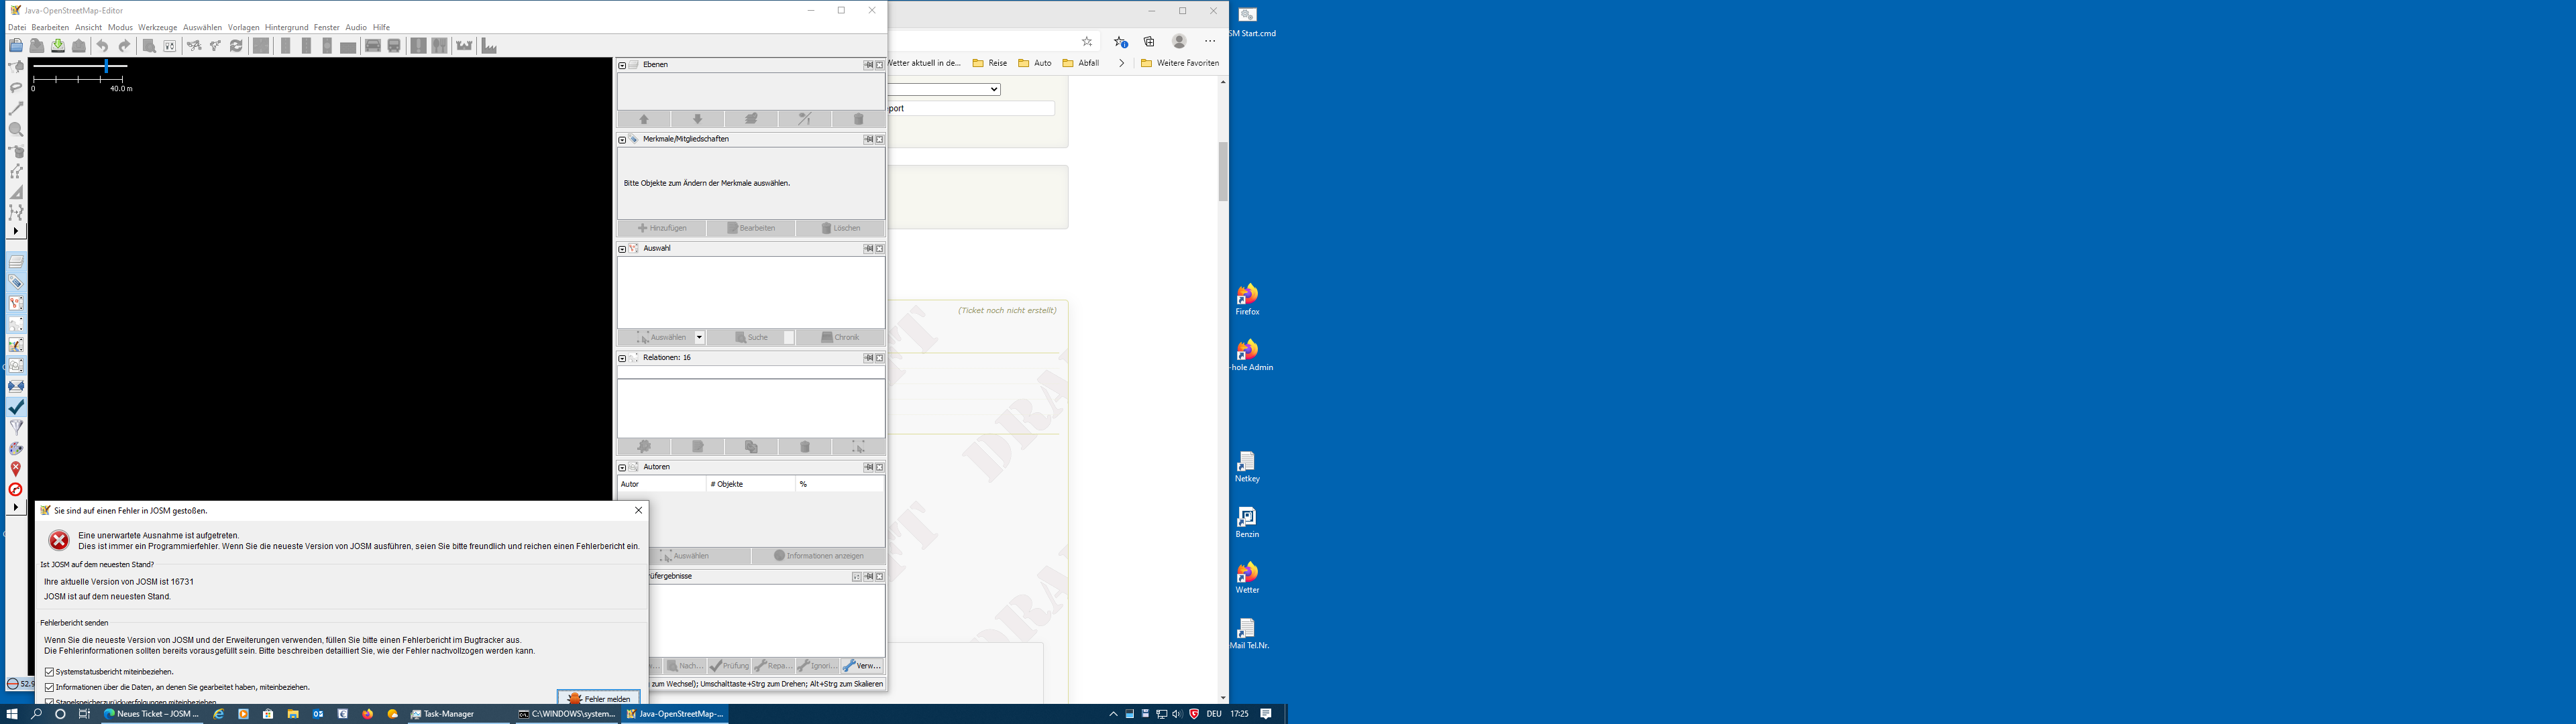Open the Werkzeuge menu
Image resolution: width=2576 pixels, height=724 pixels.
coord(157,27)
